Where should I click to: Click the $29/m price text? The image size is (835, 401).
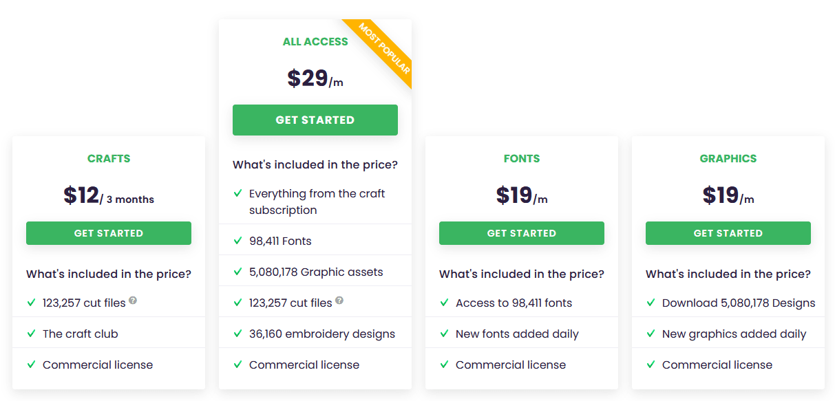tap(315, 78)
